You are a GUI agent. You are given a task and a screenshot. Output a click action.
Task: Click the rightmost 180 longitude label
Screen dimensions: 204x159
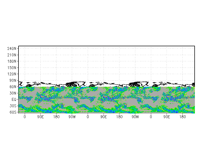[x=183, y=117]
